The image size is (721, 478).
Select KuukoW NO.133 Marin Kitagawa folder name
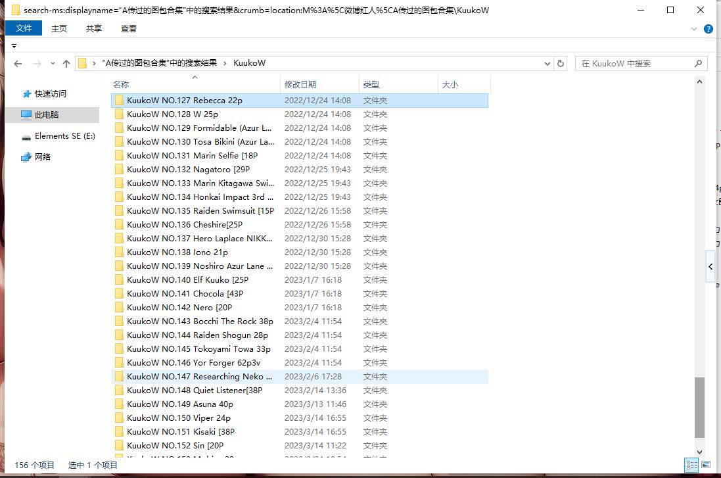point(200,183)
